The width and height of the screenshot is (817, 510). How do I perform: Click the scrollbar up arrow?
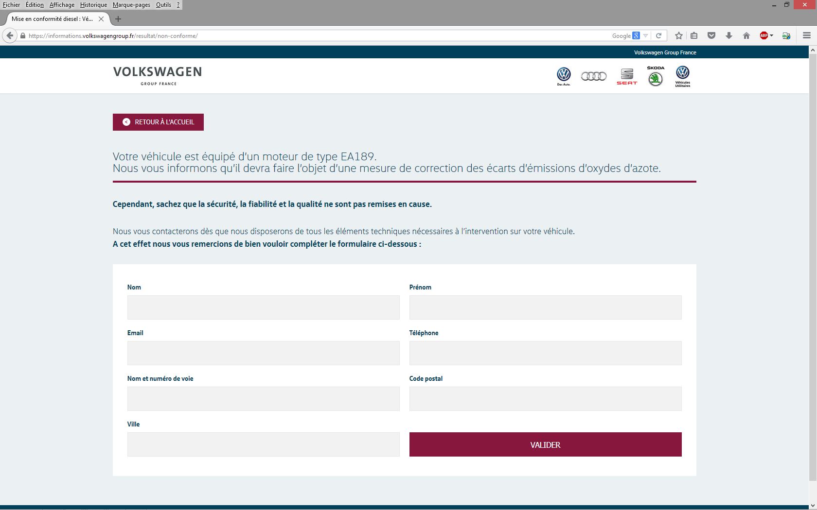pyautogui.click(x=813, y=50)
